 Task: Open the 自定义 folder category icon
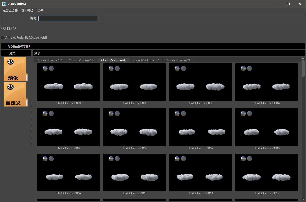click(15, 94)
